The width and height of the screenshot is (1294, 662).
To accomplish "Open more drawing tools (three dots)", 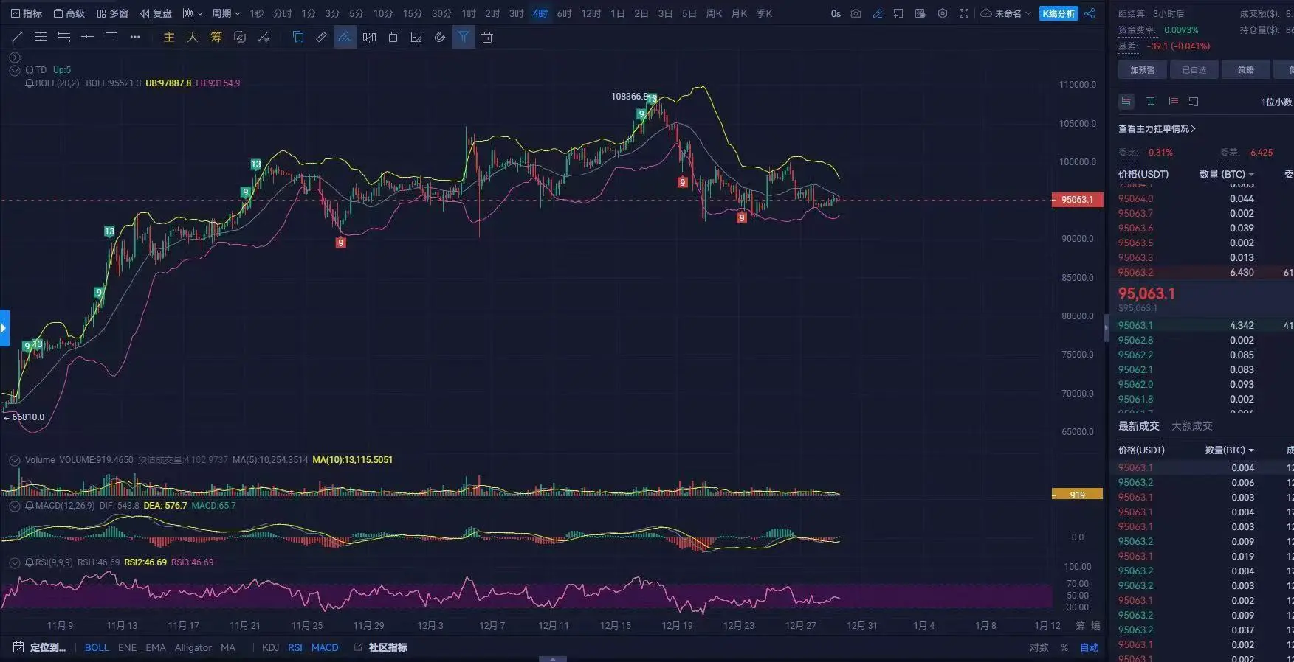I will 135,37.
